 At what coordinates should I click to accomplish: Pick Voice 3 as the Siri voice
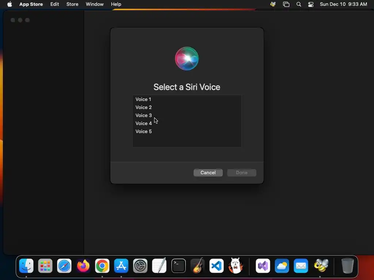click(x=187, y=116)
